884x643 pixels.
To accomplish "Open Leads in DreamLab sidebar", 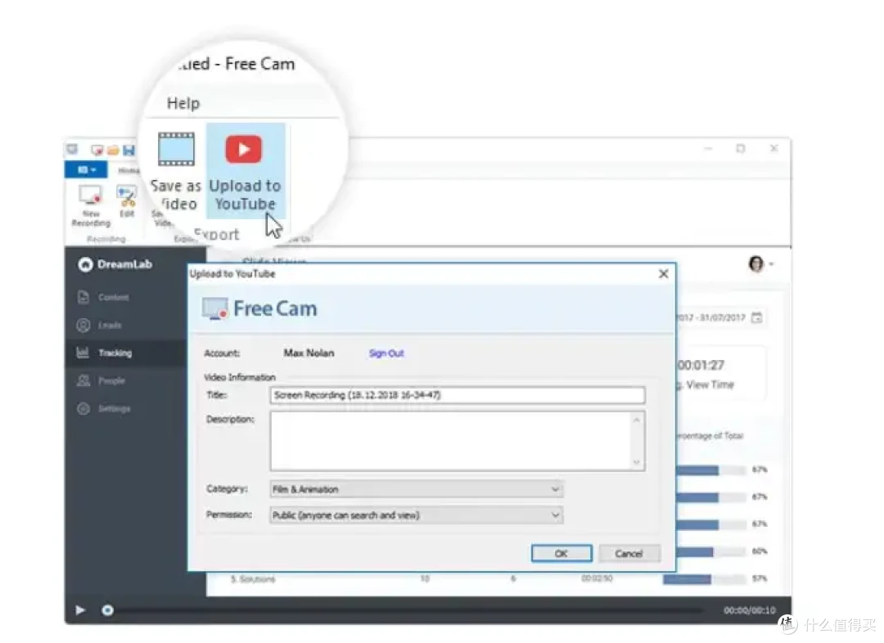I will tap(110, 325).
